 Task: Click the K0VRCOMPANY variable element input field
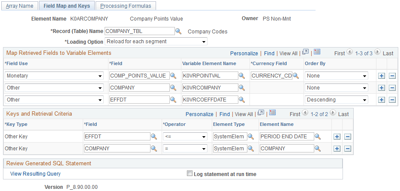click(209, 88)
